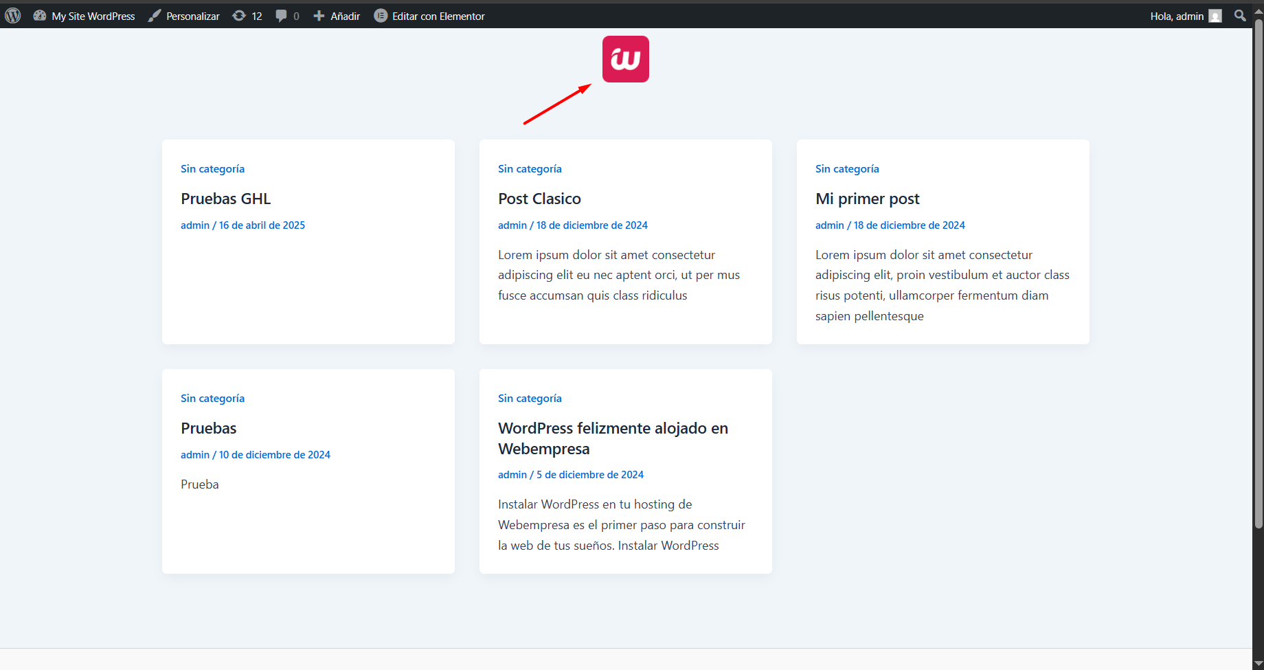Open the 12 pending updates

point(247,16)
